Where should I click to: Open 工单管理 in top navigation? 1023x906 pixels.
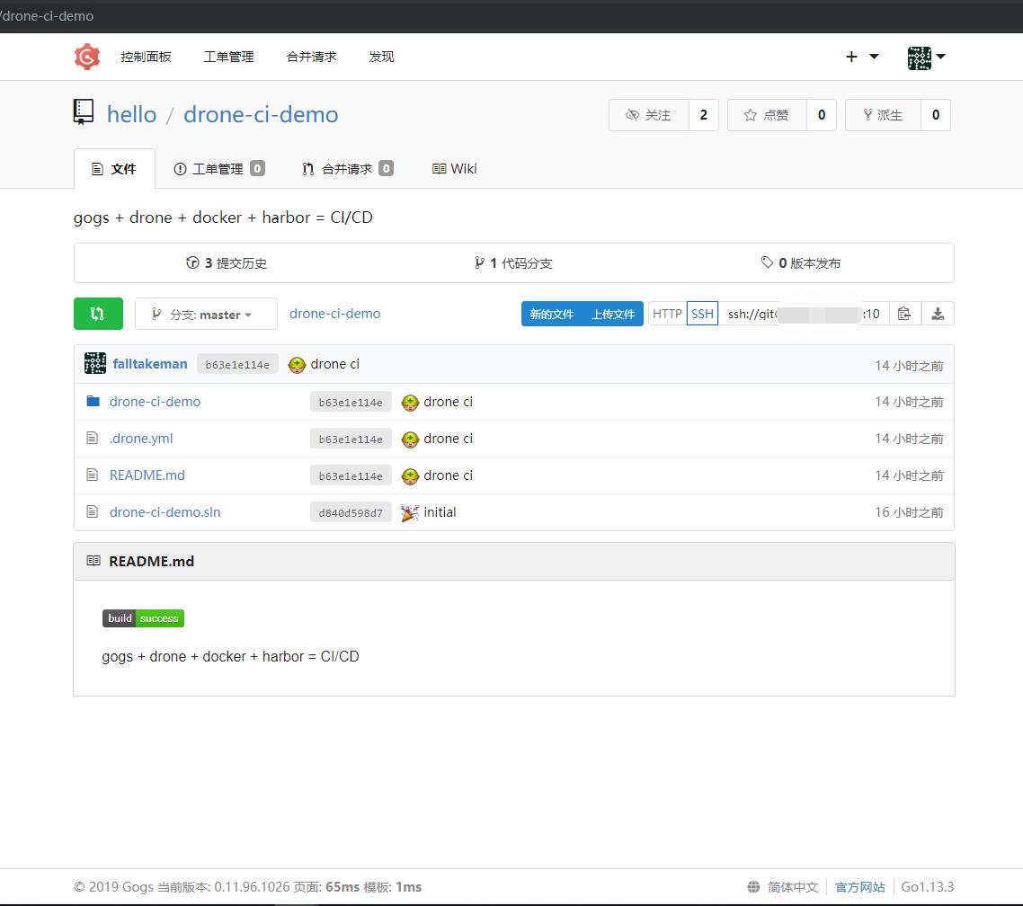(x=229, y=57)
